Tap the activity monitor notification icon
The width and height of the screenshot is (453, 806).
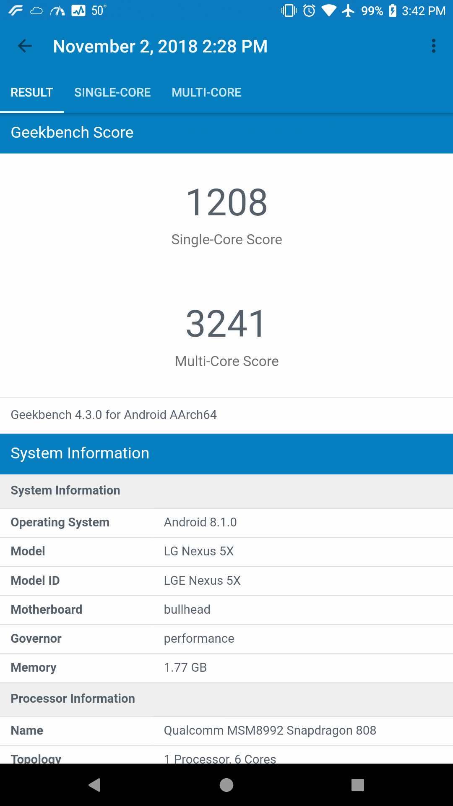tap(78, 10)
